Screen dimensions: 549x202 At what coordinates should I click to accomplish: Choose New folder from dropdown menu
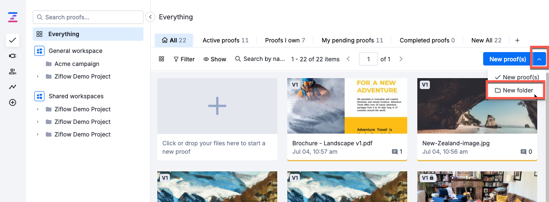tap(515, 90)
